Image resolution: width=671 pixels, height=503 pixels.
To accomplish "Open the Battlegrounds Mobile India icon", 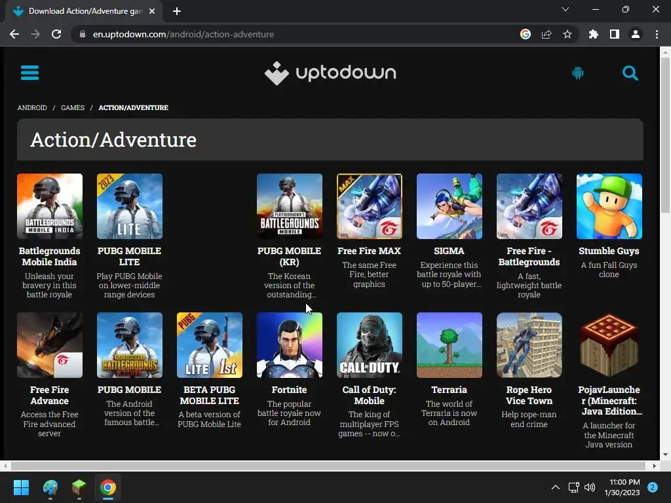I will point(50,206).
